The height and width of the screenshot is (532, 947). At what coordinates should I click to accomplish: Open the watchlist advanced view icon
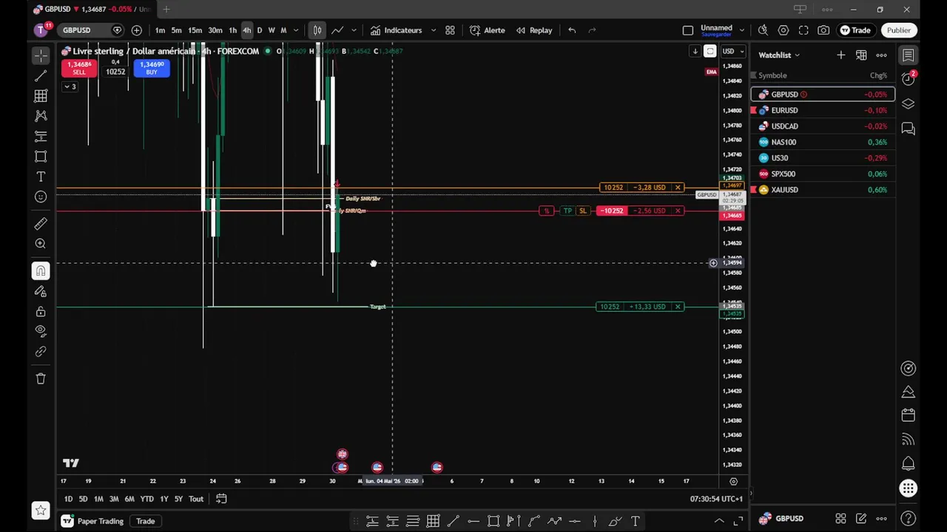[x=861, y=55]
